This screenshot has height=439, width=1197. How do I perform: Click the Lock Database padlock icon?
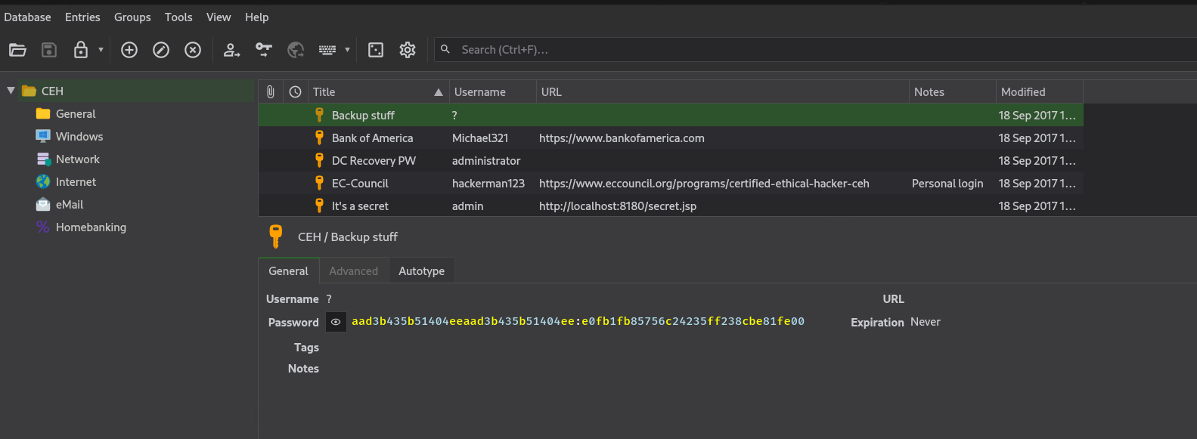pyautogui.click(x=81, y=50)
